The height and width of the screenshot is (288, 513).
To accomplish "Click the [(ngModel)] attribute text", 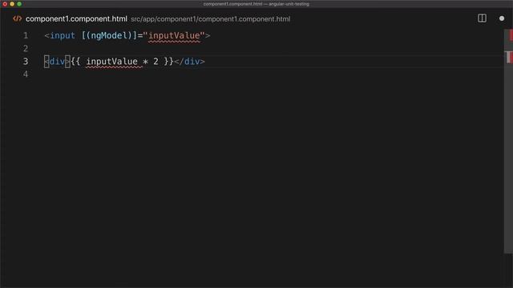I will pos(109,35).
